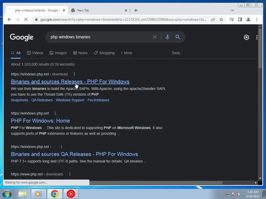Open Binaries and sources Releases link
Image resolution: width=266 pixels, height=199 pixels.
coord(70,82)
